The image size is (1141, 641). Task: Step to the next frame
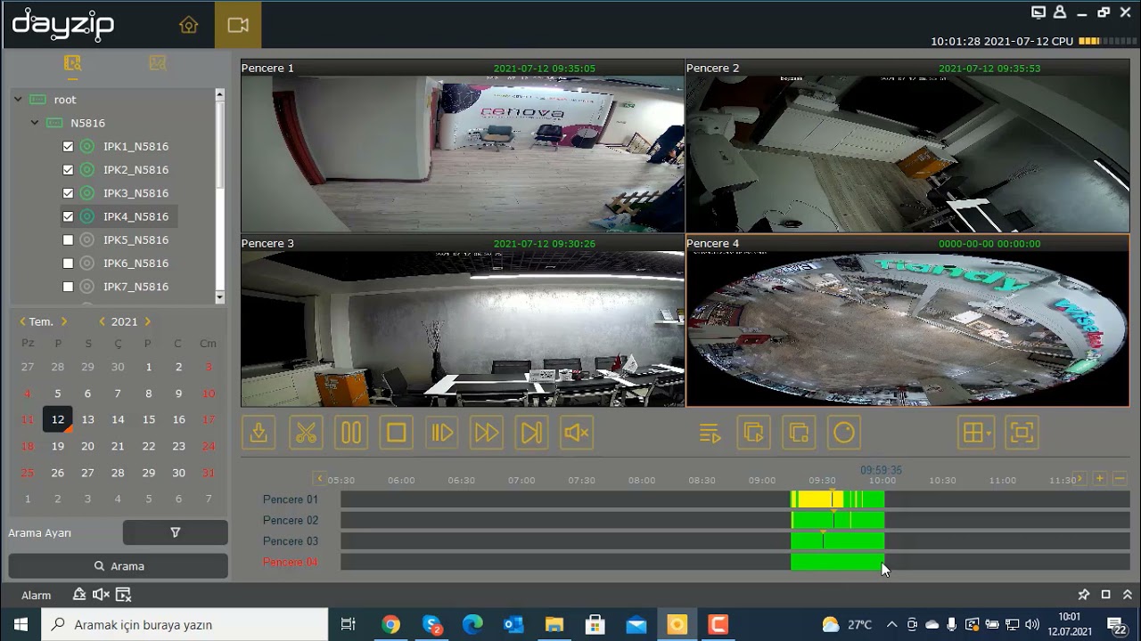click(531, 434)
